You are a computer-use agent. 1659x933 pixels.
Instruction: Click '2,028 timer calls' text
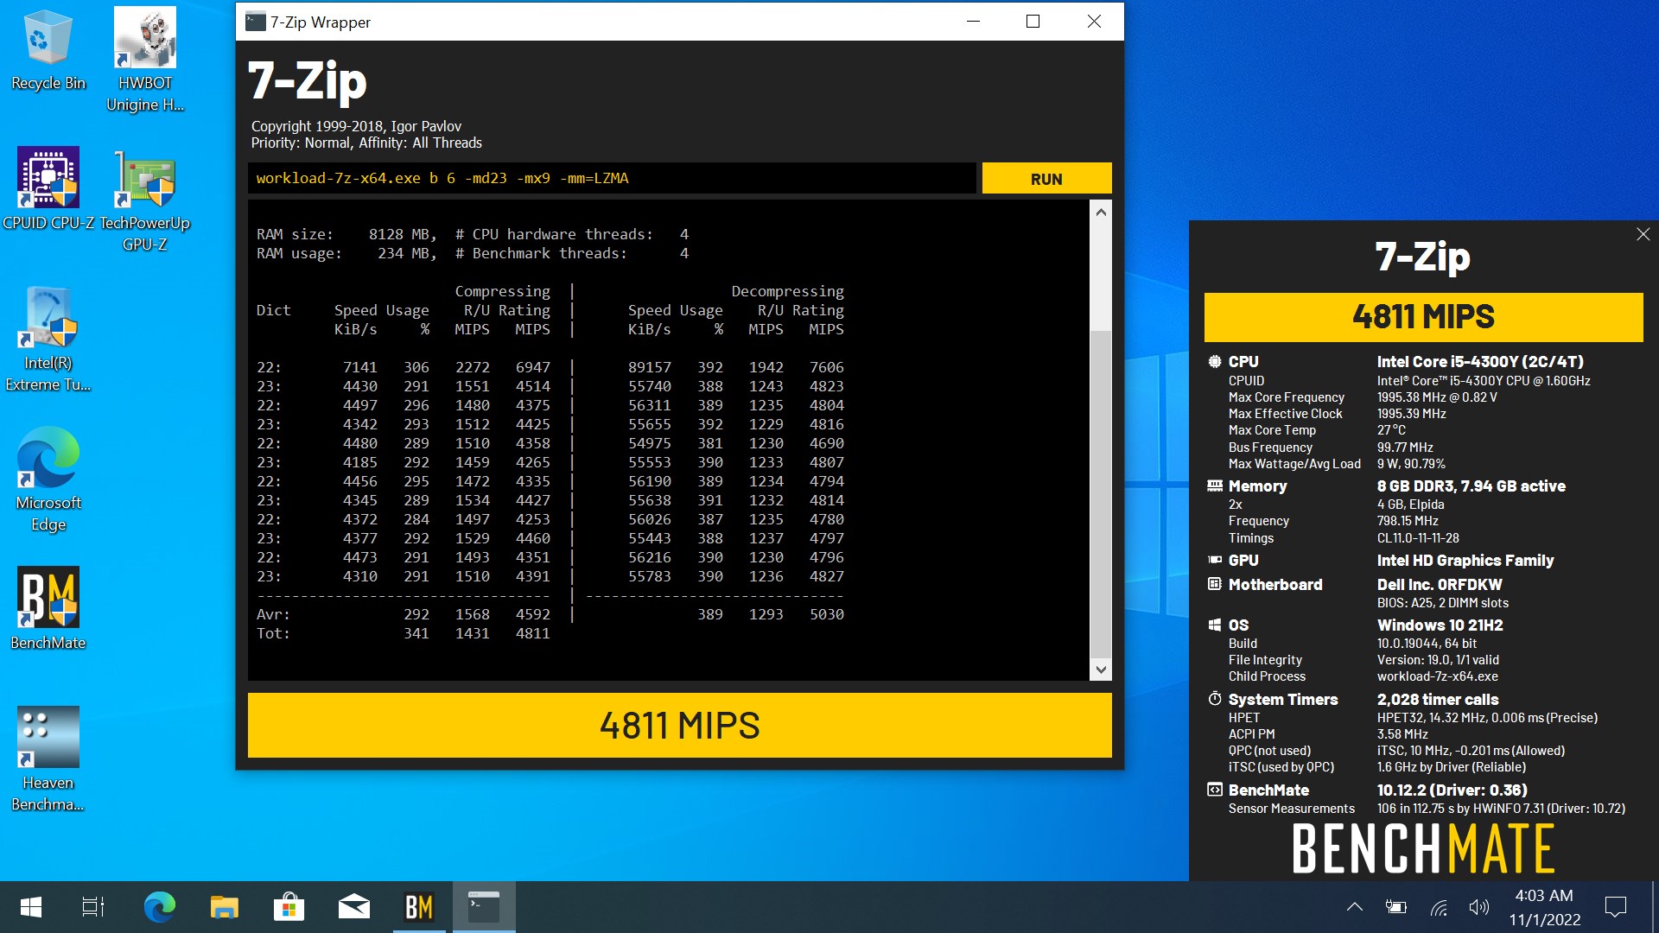pyautogui.click(x=1438, y=699)
